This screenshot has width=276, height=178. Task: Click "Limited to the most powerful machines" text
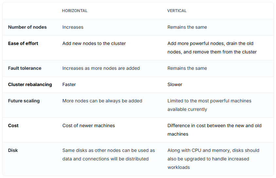tap(209, 101)
